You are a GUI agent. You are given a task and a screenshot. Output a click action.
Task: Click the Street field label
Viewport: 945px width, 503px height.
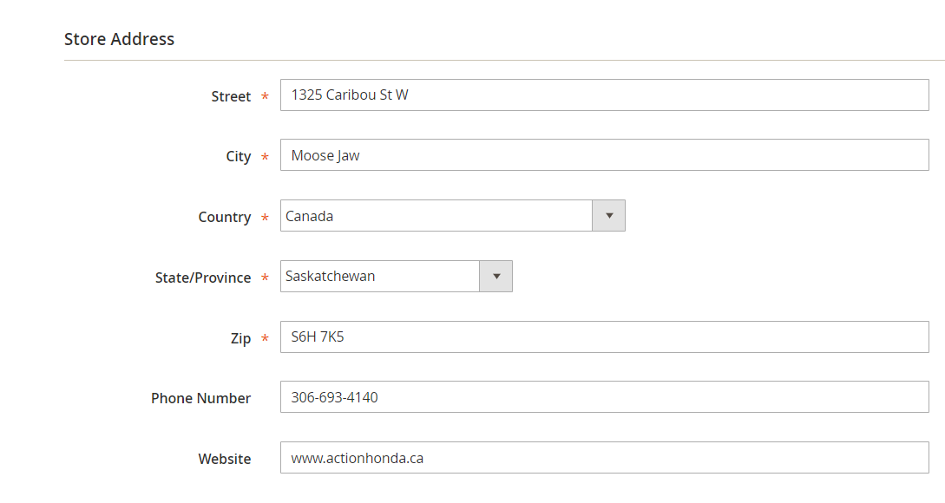(231, 96)
